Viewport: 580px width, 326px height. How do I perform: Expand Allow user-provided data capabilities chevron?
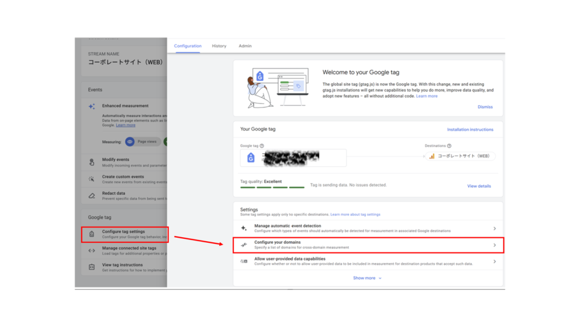494,261
